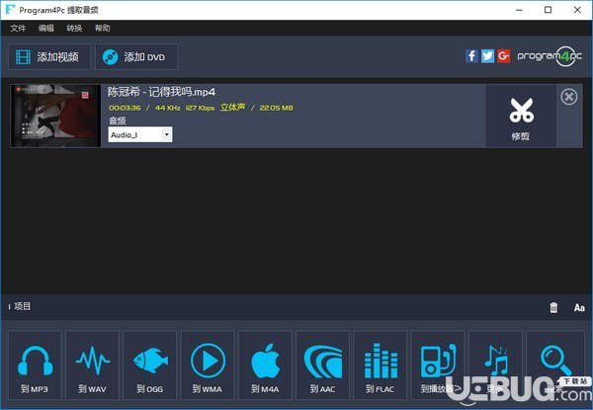This screenshot has height=410, width=593.
Task: Open the 文件 menu
Action: (18, 28)
